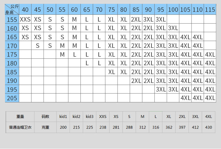Click the 普通连帽卫衣 row label
This screenshot has width=221, height=149.
coord(20,127)
